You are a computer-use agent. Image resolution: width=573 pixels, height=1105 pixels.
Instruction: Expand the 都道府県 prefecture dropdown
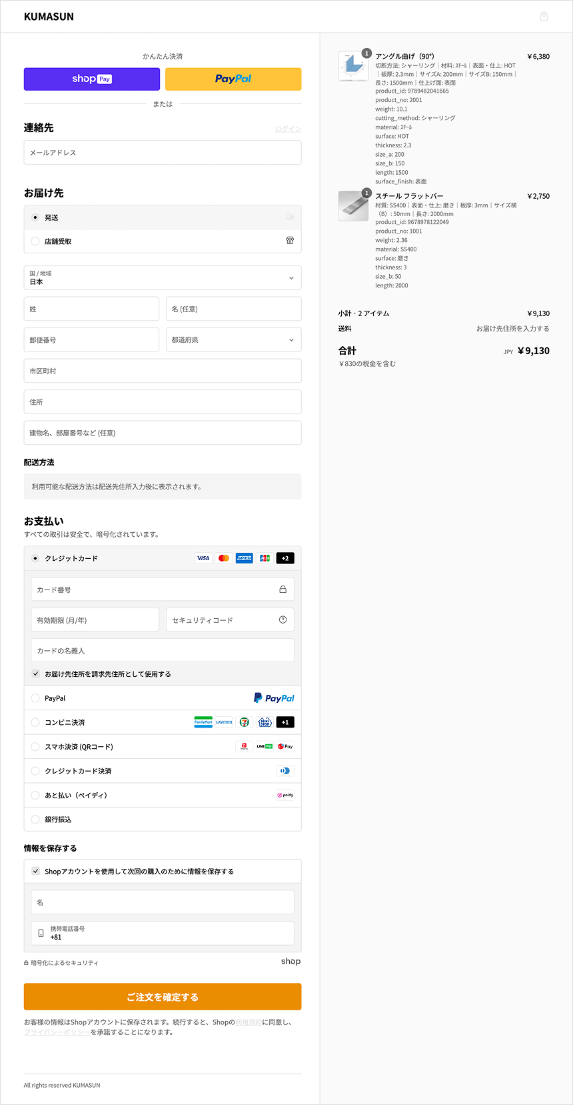click(233, 340)
